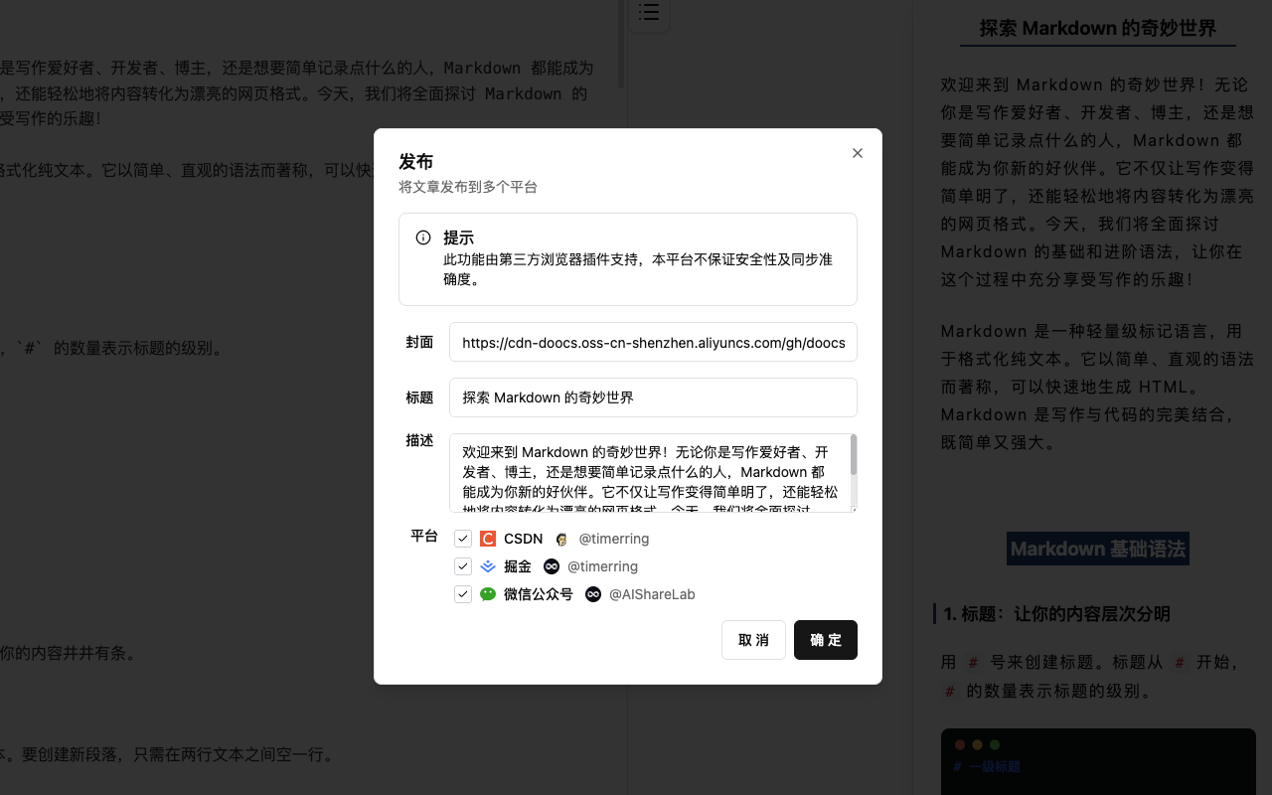Screen dimensions: 1272x795
Task: Click the @timerring username link text
Action: pyautogui.click(x=614, y=538)
